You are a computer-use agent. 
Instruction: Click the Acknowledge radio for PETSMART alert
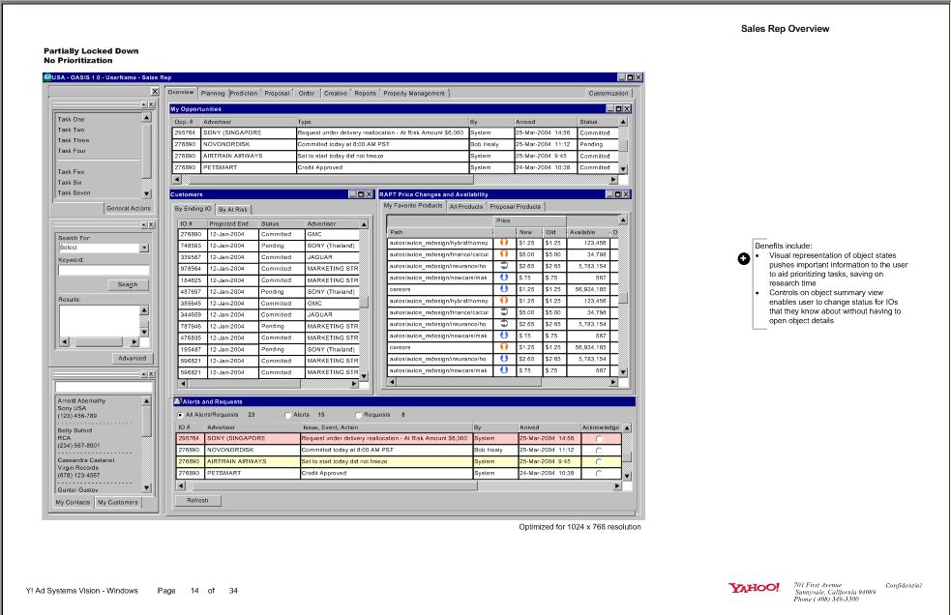click(x=598, y=474)
